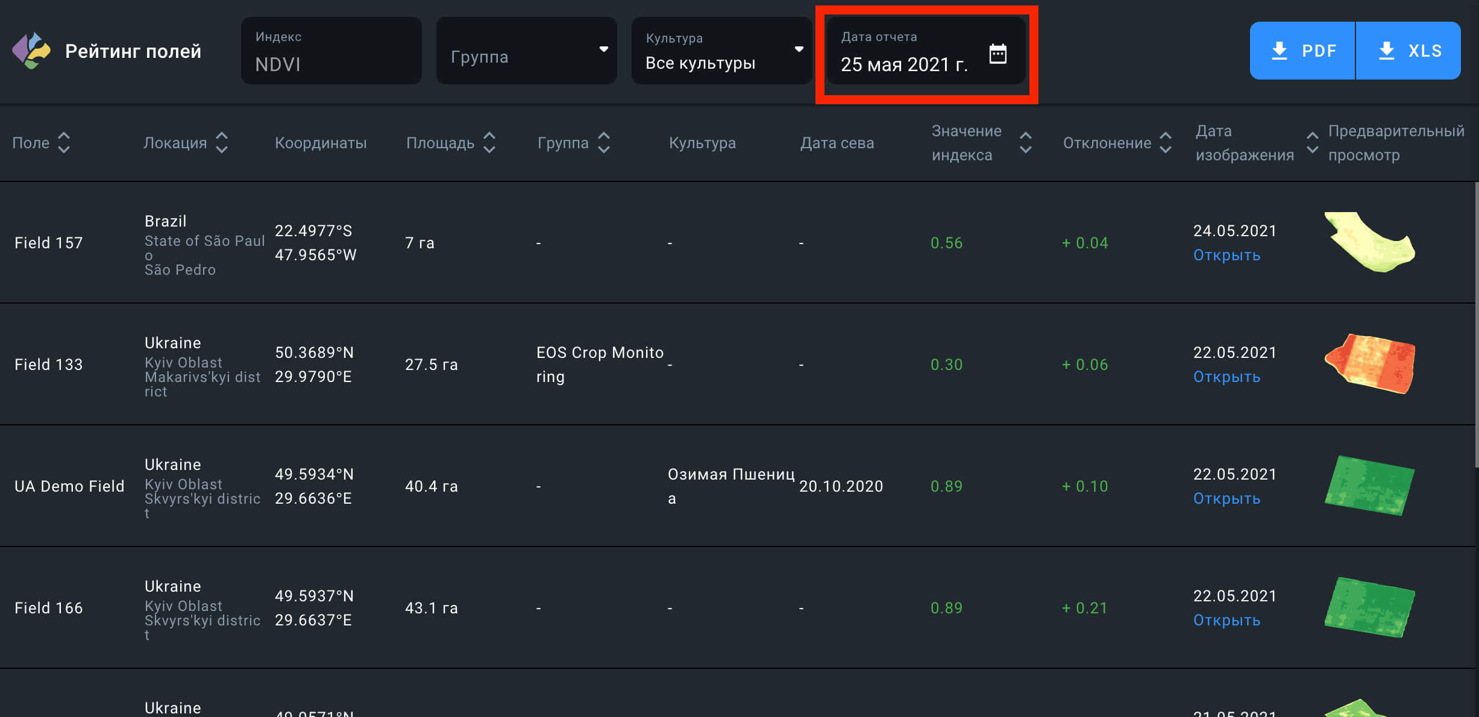Sort by Площадь column arrows
The width and height of the screenshot is (1479, 717).
[x=489, y=143]
